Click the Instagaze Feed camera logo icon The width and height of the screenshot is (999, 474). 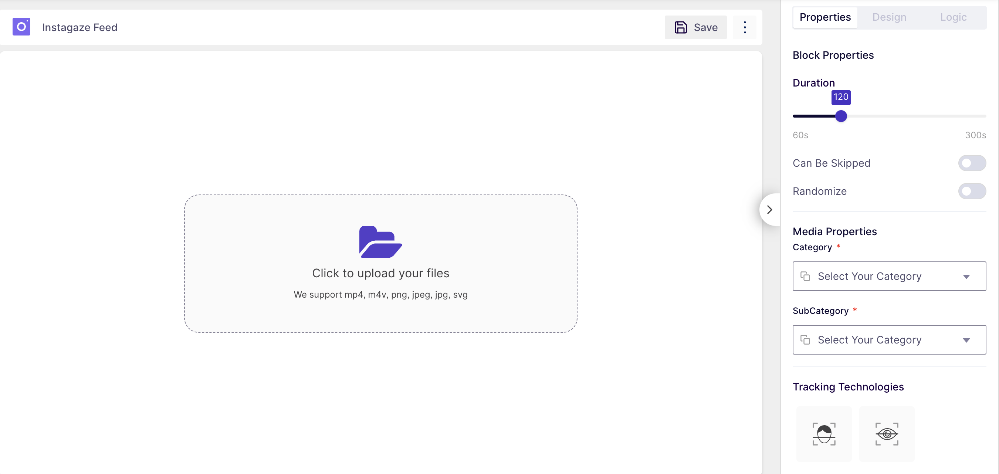pos(21,27)
